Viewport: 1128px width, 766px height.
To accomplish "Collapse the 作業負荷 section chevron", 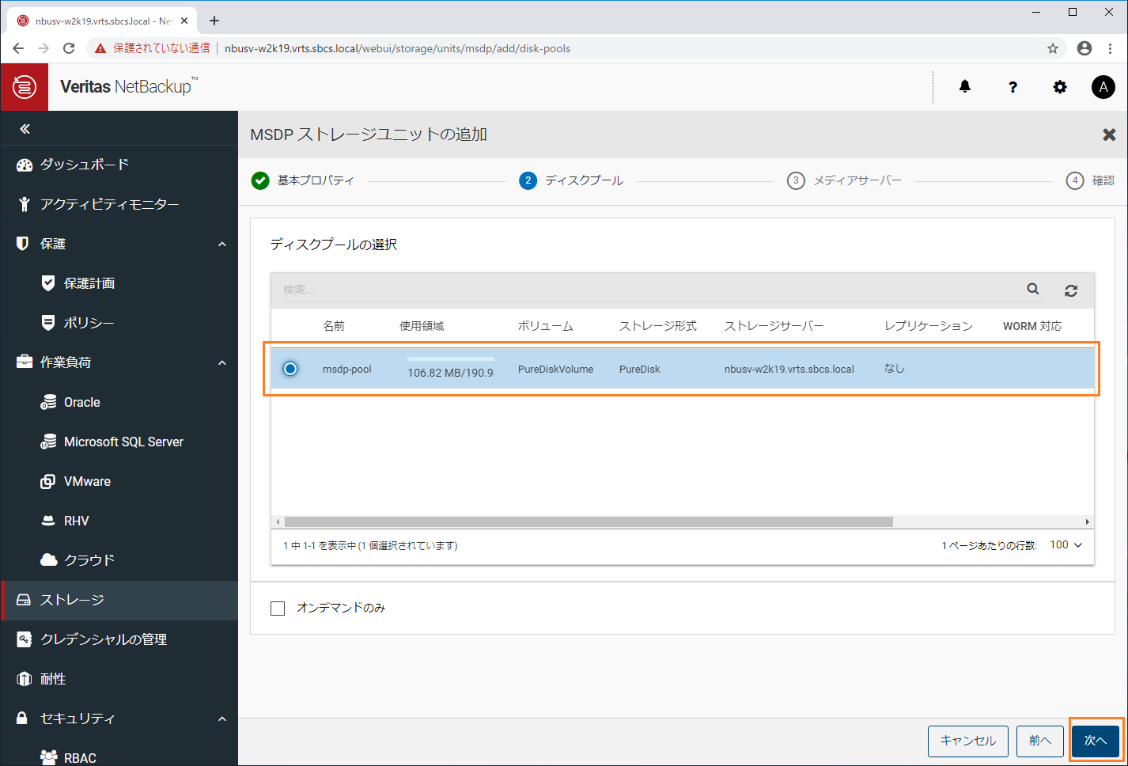I will [x=222, y=362].
